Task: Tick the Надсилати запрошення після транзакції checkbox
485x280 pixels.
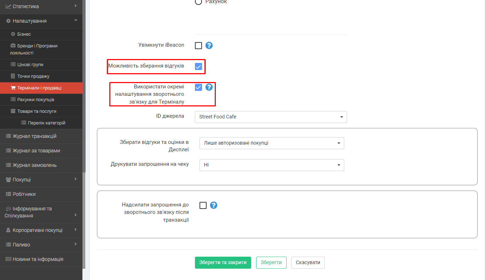Action: (203, 205)
